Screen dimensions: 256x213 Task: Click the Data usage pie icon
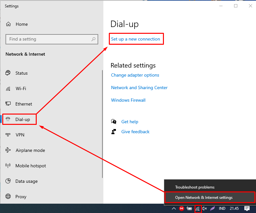pyautogui.click(x=8, y=181)
